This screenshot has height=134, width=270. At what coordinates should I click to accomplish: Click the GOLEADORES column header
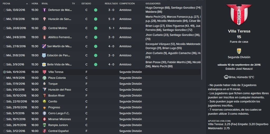[x=153, y=4]
